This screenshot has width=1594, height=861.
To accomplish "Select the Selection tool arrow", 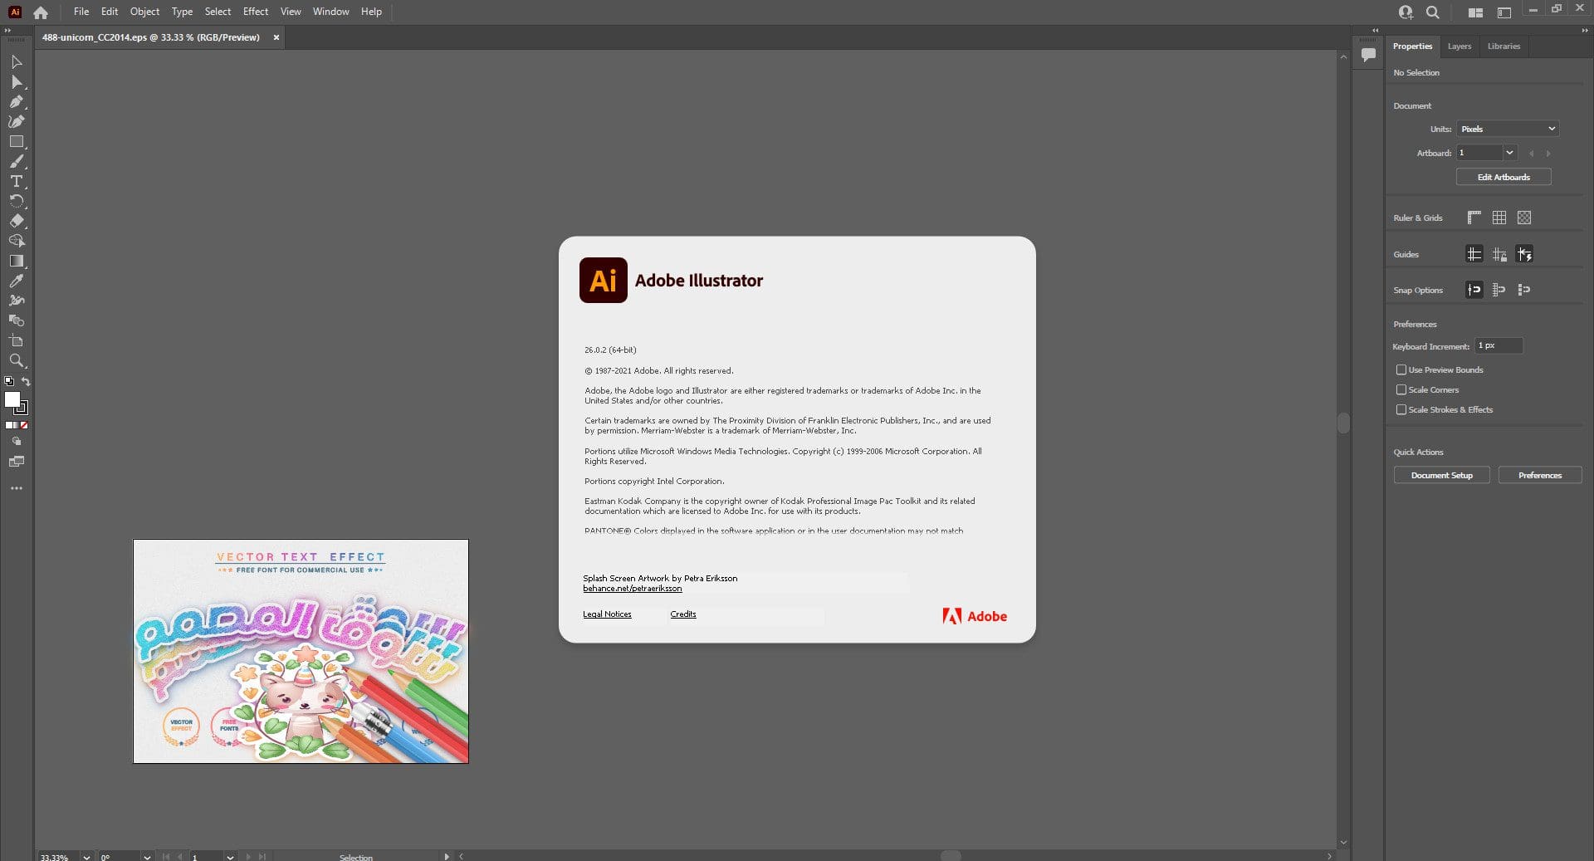I will [16, 62].
